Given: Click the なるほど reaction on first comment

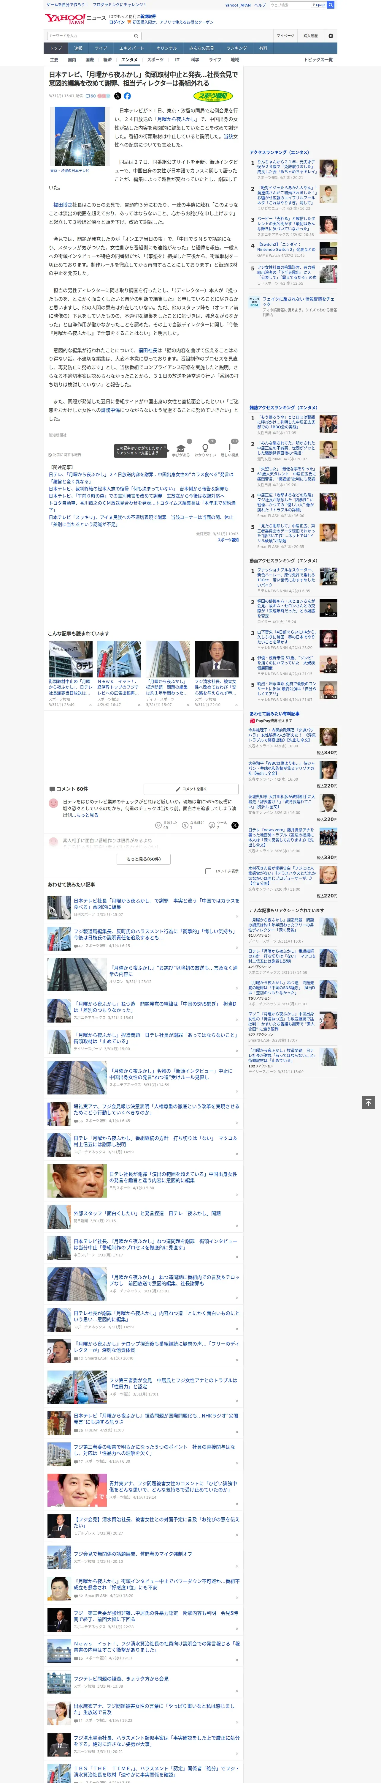Looking at the screenshot, I should click(193, 825).
